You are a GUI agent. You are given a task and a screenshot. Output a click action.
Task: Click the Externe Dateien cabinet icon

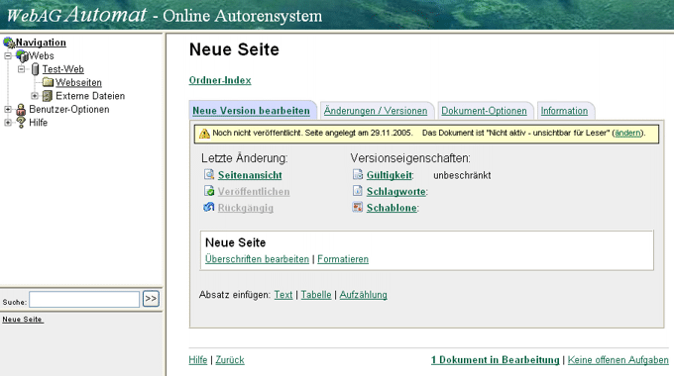(48, 96)
